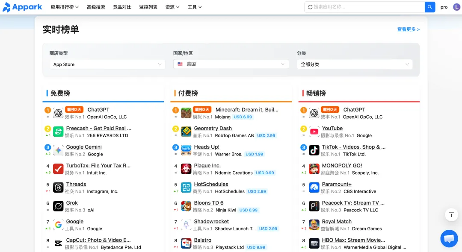Viewport: 462px width, 252px height.
Task: Open the Peacock TV app icon
Action: pos(314,206)
